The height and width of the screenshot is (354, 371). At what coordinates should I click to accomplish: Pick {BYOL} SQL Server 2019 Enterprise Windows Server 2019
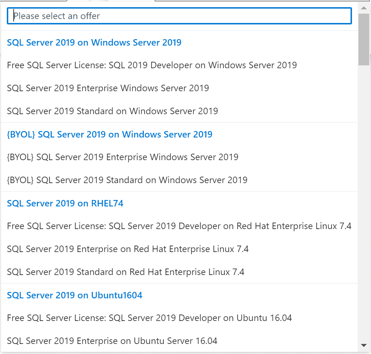coord(123,157)
